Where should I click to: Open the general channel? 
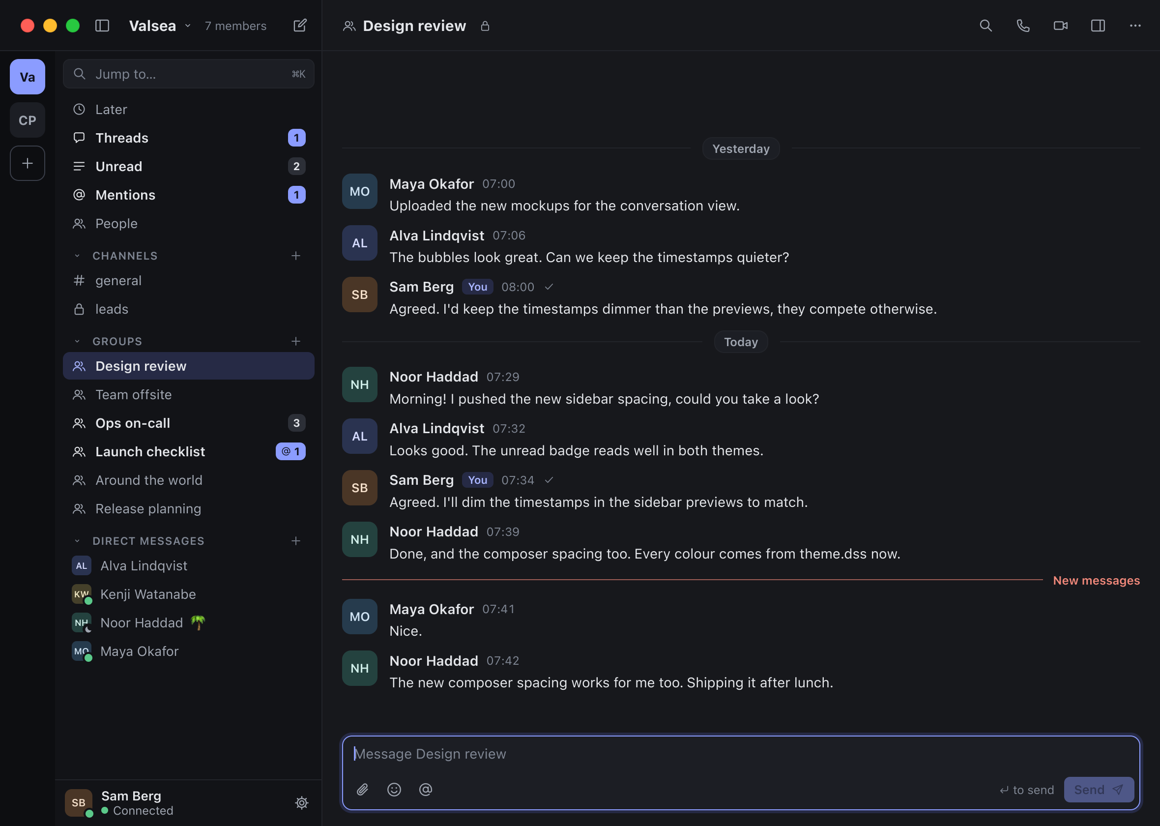tap(189, 280)
